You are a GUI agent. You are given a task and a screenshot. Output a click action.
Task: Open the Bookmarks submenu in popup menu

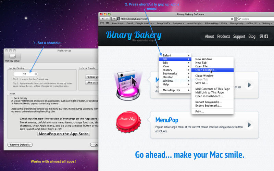click(175, 74)
